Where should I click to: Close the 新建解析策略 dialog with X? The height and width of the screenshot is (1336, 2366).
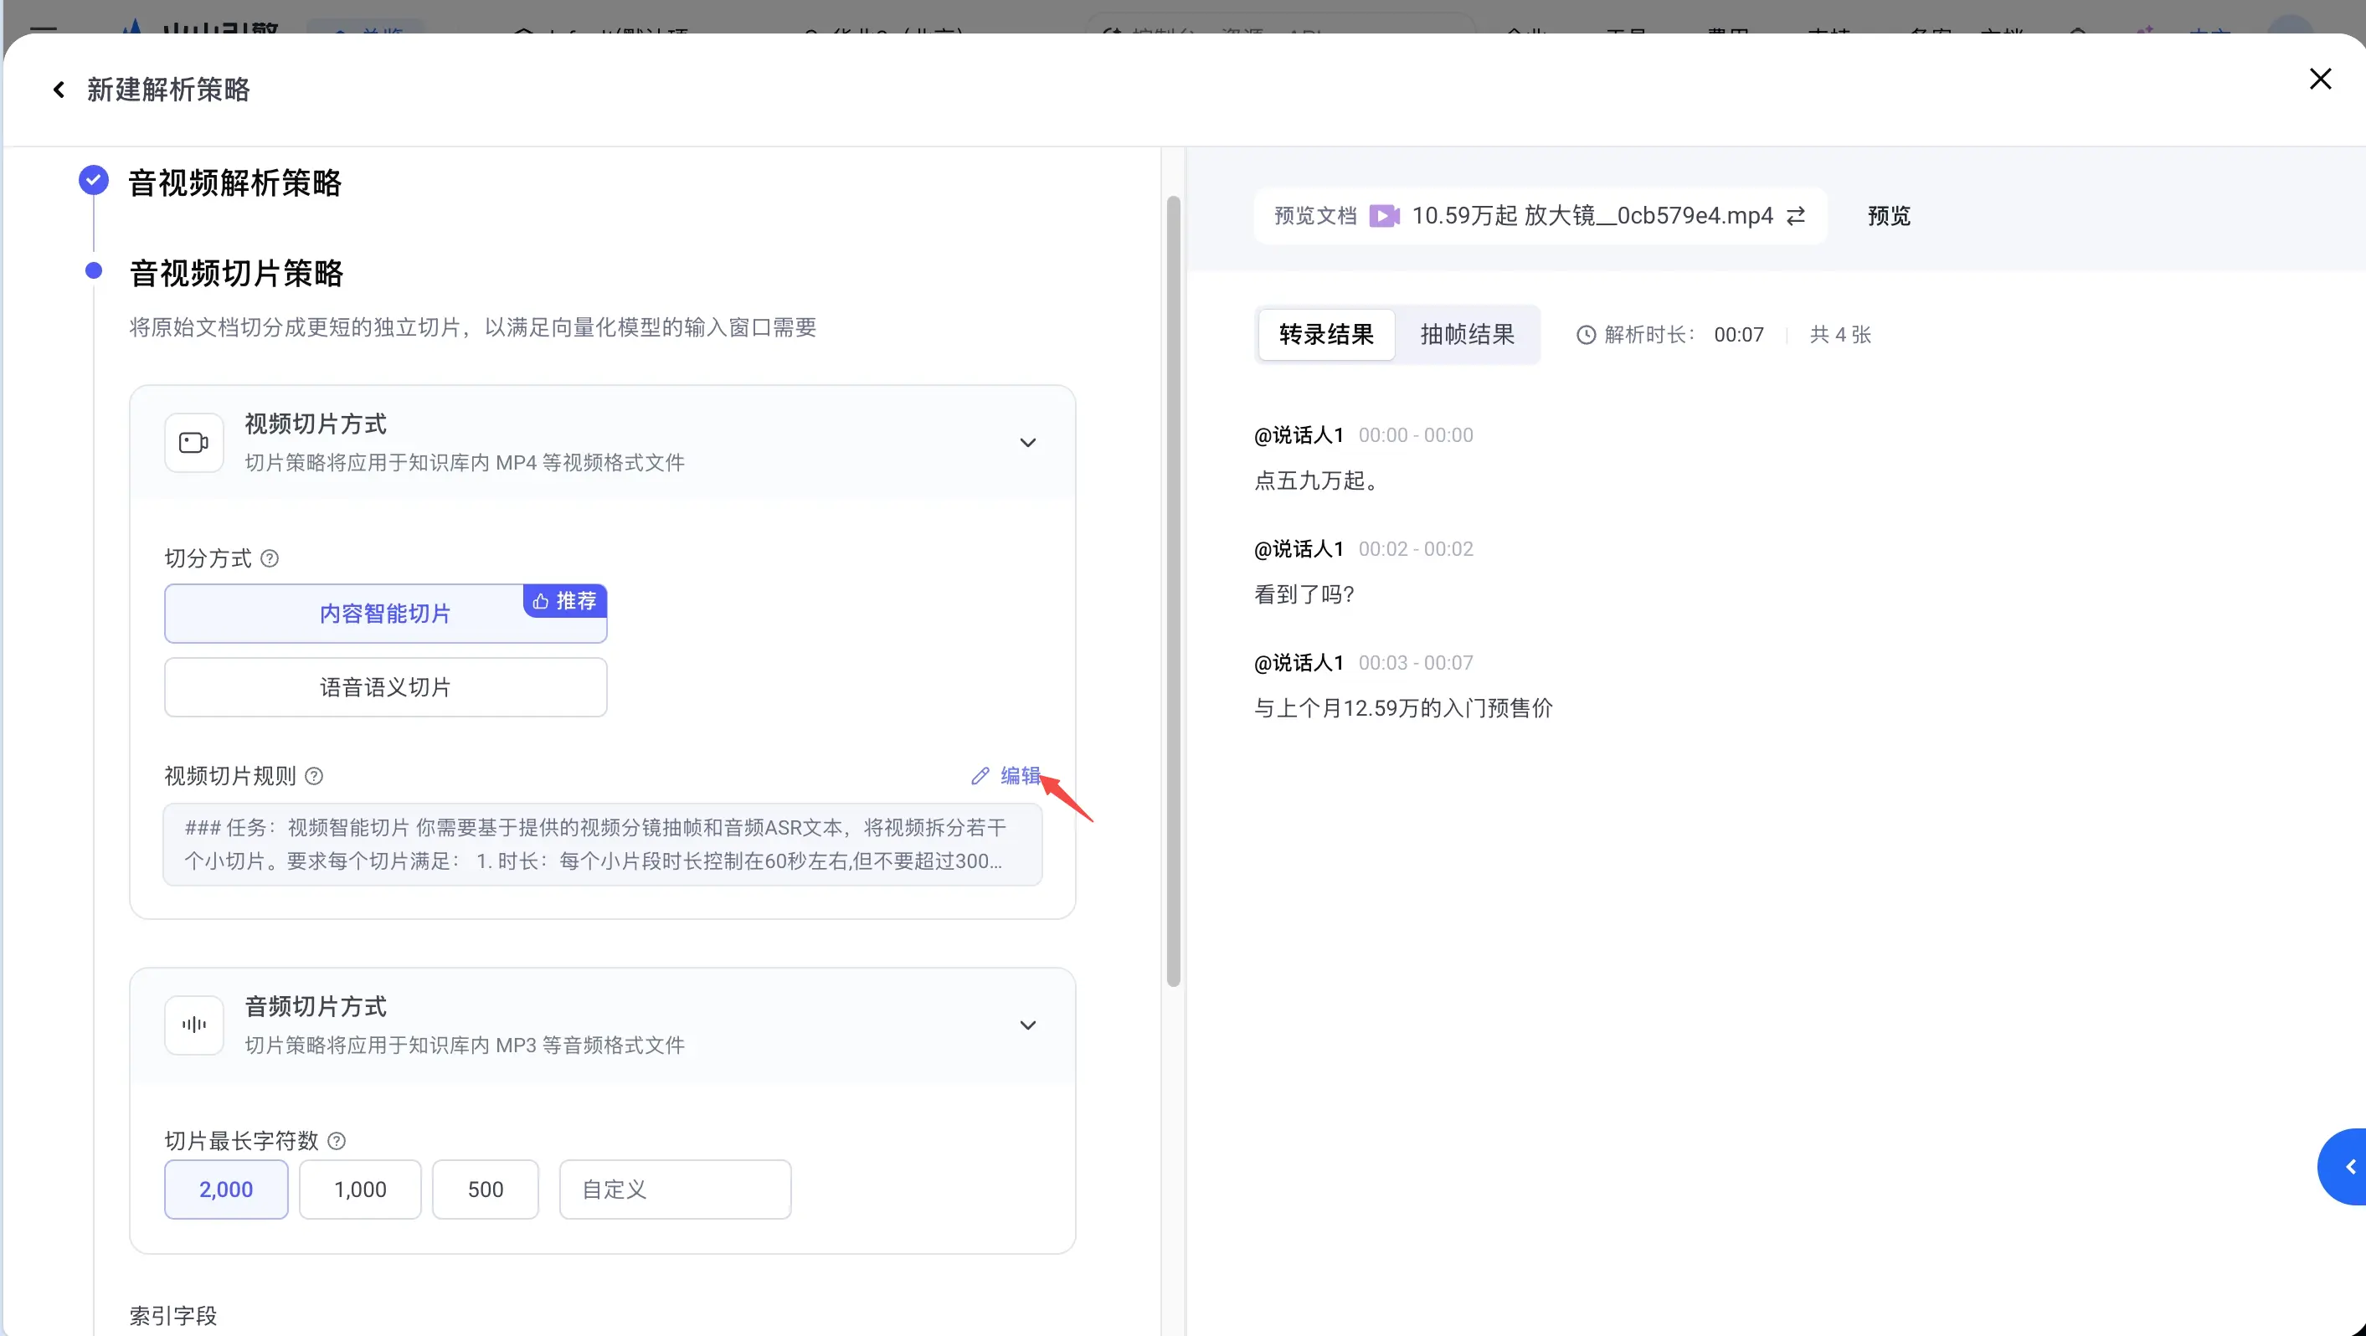click(x=2320, y=79)
